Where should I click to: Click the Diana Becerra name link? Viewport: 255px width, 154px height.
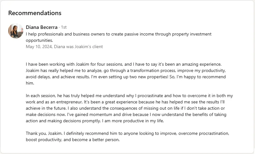click(x=42, y=27)
